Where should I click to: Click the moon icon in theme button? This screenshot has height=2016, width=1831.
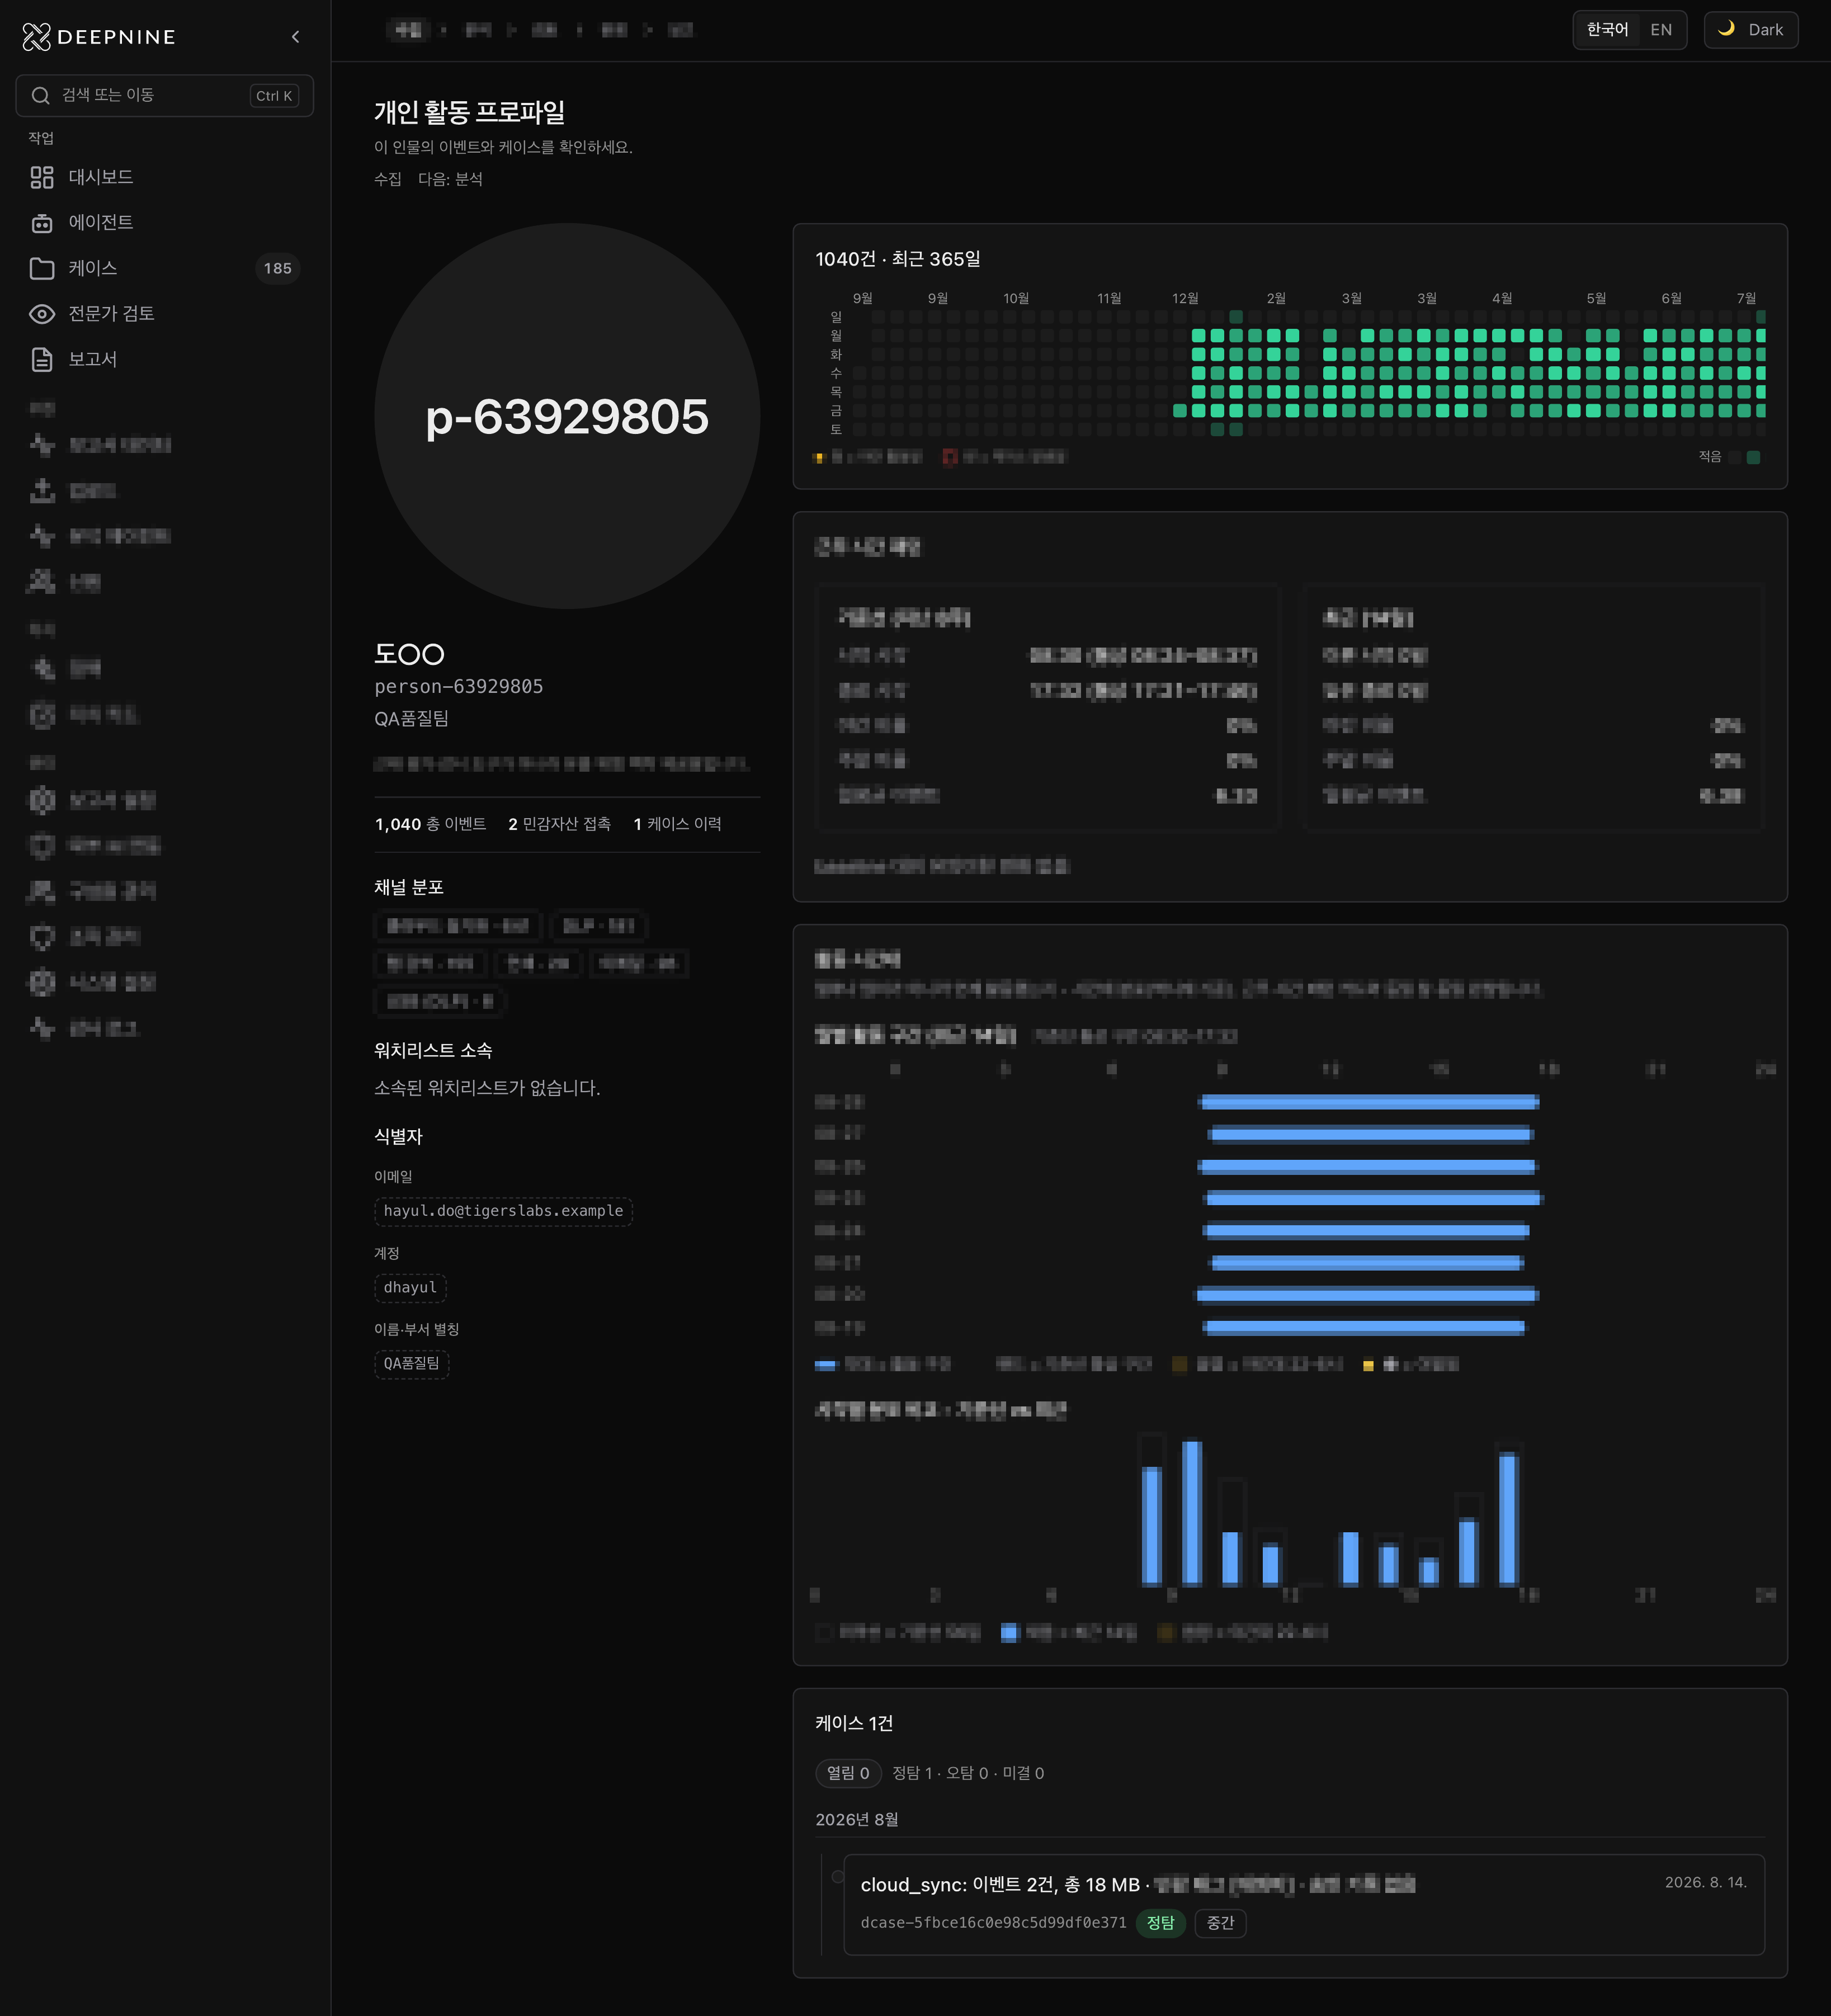click(1726, 29)
